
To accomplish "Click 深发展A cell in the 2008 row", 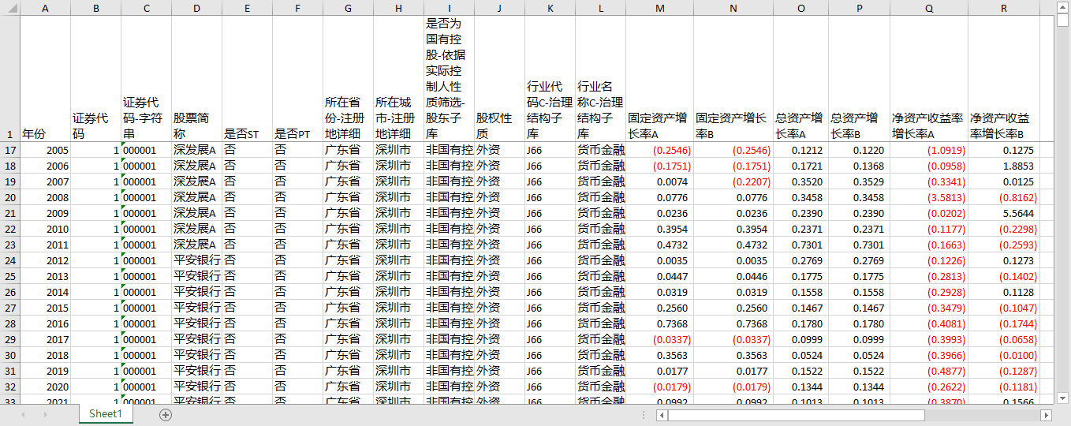I will 196,197.
